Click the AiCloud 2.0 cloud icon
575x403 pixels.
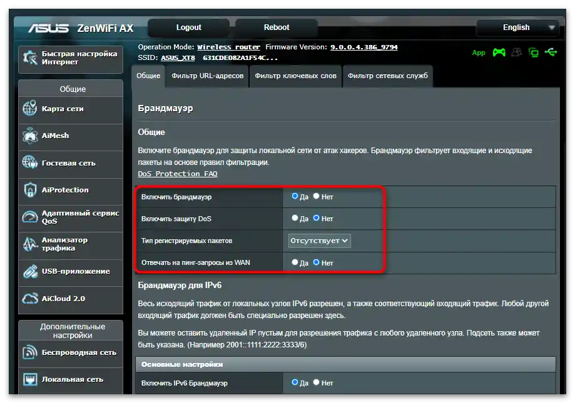[x=30, y=298]
